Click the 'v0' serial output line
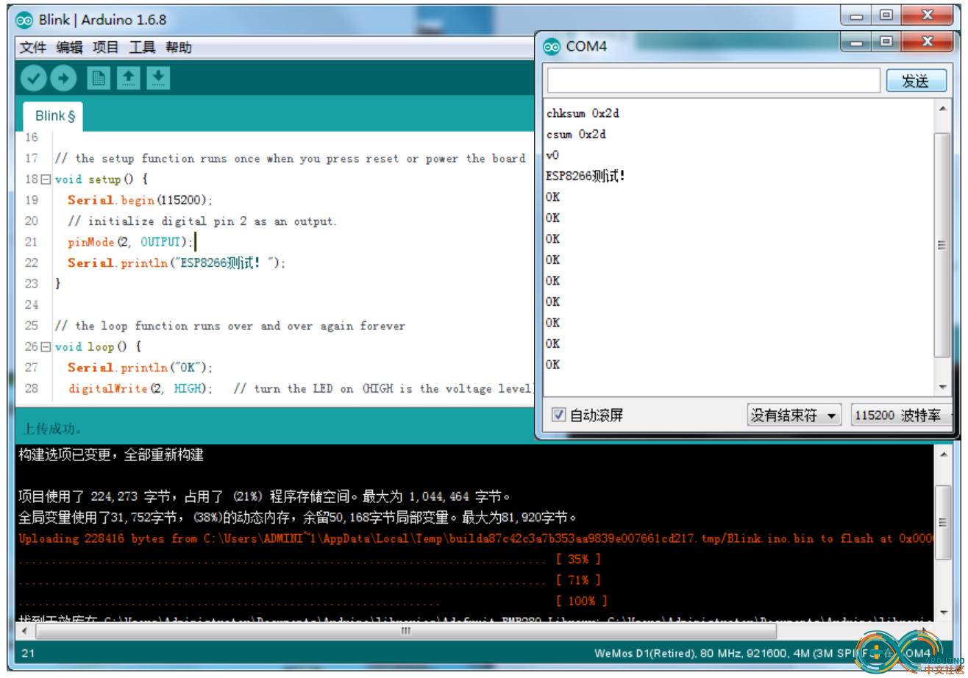This screenshot has height=678, width=968. [553, 155]
